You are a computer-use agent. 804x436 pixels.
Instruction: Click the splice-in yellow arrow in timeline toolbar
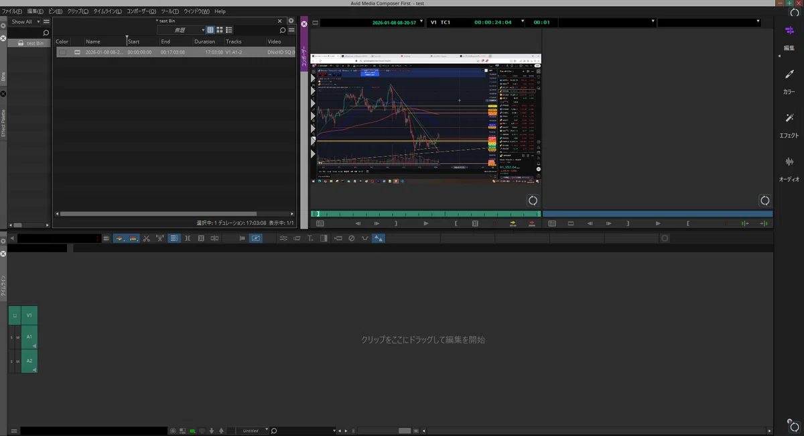[x=119, y=238]
